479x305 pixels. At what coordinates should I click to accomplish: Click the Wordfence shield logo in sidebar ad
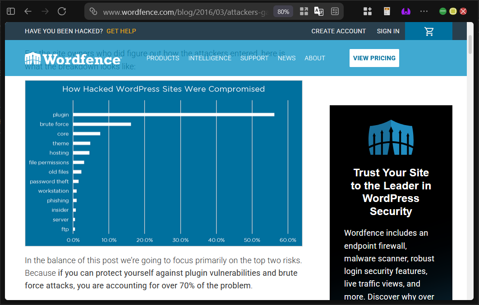coord(391,137)
